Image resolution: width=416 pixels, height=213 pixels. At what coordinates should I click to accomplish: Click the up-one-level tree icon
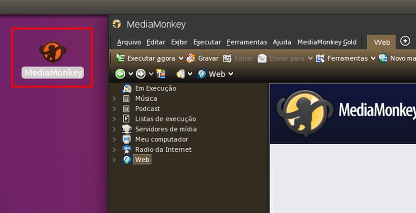[161, 74]
